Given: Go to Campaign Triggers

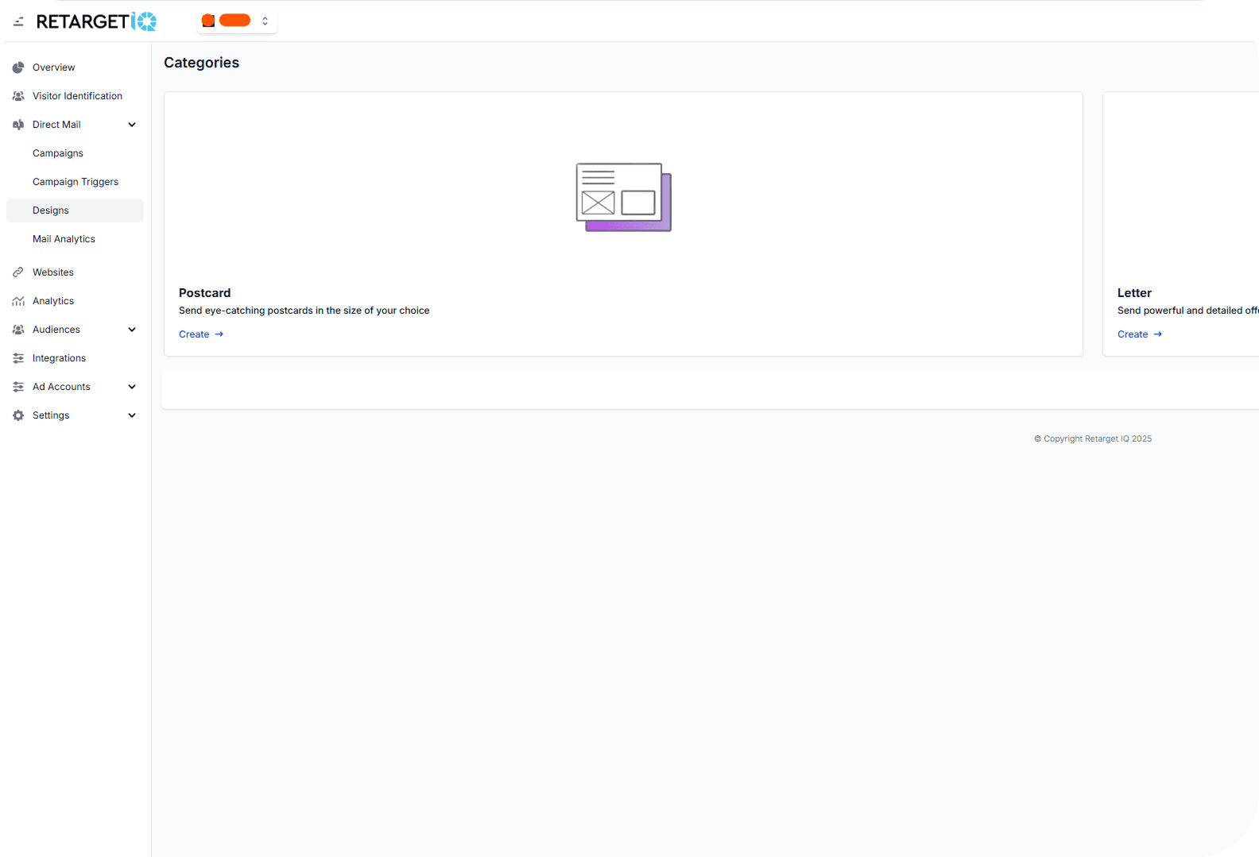Looking at the screenshot, I should [x=76, y=182].
